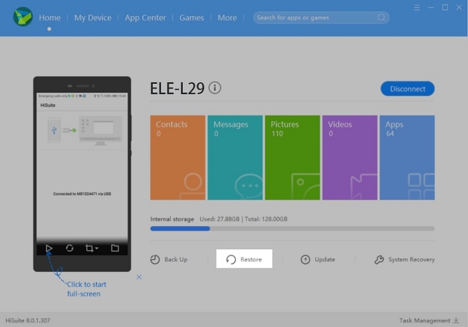
Task: Focus the search for apps or games field
Action: [x=321, y=18]
